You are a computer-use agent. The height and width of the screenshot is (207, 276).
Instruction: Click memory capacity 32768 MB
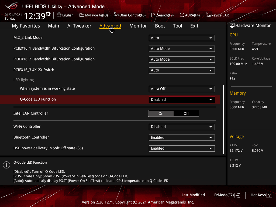point(259,107)
